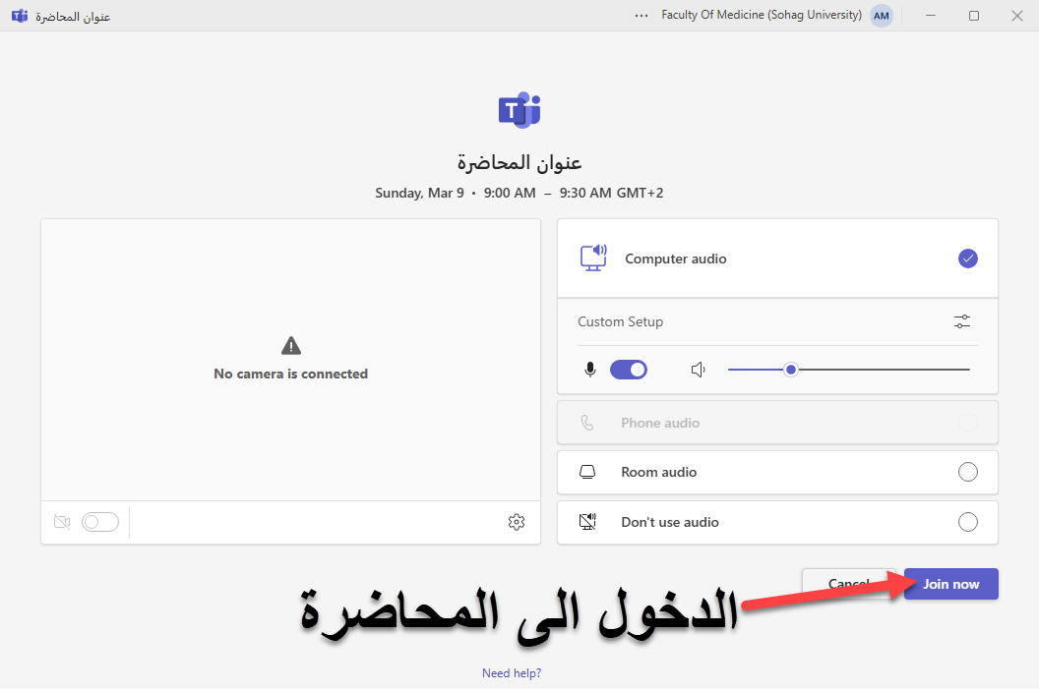Open the Need help? link
1039x692 pixels.
pyautogui.click(x=512, y=673)
